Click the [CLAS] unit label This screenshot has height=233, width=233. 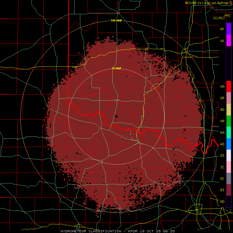coord(219,18)
